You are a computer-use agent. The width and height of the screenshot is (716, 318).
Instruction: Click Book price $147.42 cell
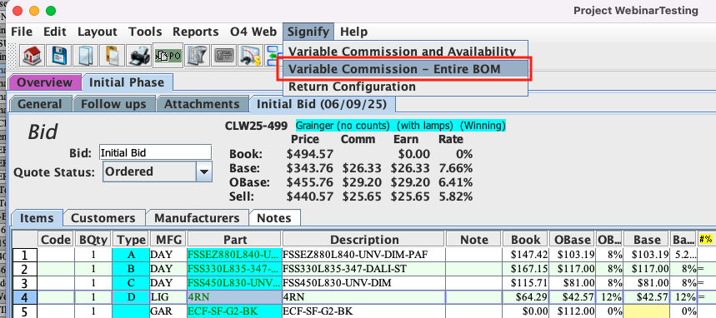click(526, 255)
